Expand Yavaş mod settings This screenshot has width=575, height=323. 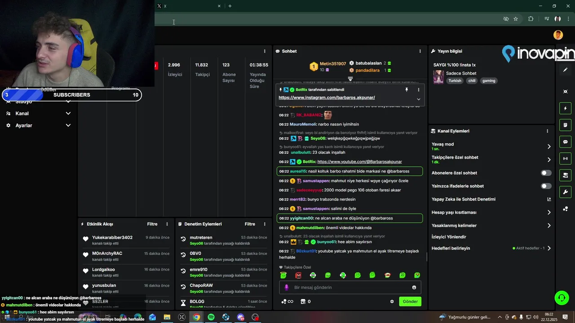tap(549, 146)
